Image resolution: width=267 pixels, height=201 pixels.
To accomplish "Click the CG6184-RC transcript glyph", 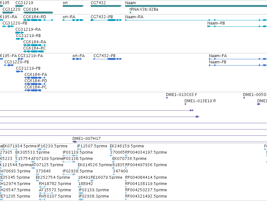I will tap(33, 51).
